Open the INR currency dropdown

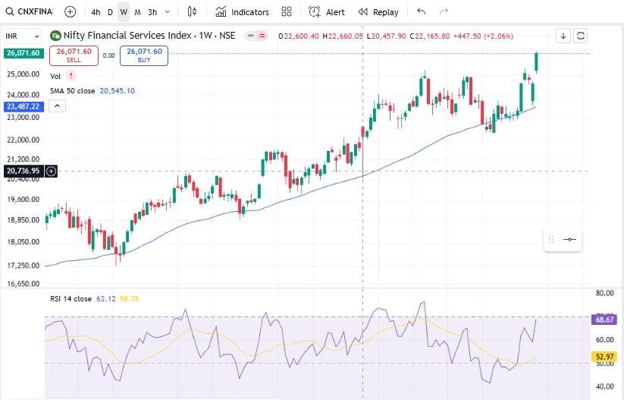point(22,36)
